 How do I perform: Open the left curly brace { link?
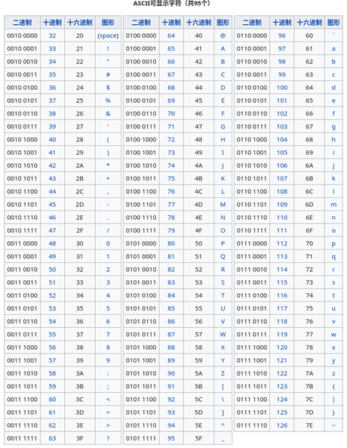(333, 387)
